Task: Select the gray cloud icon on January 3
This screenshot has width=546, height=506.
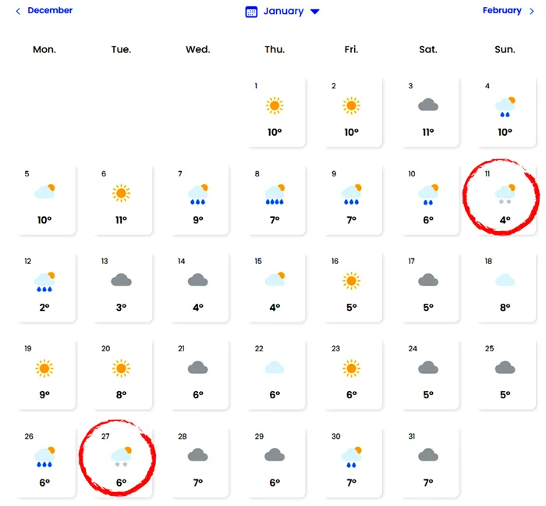Action: (428, 105)
